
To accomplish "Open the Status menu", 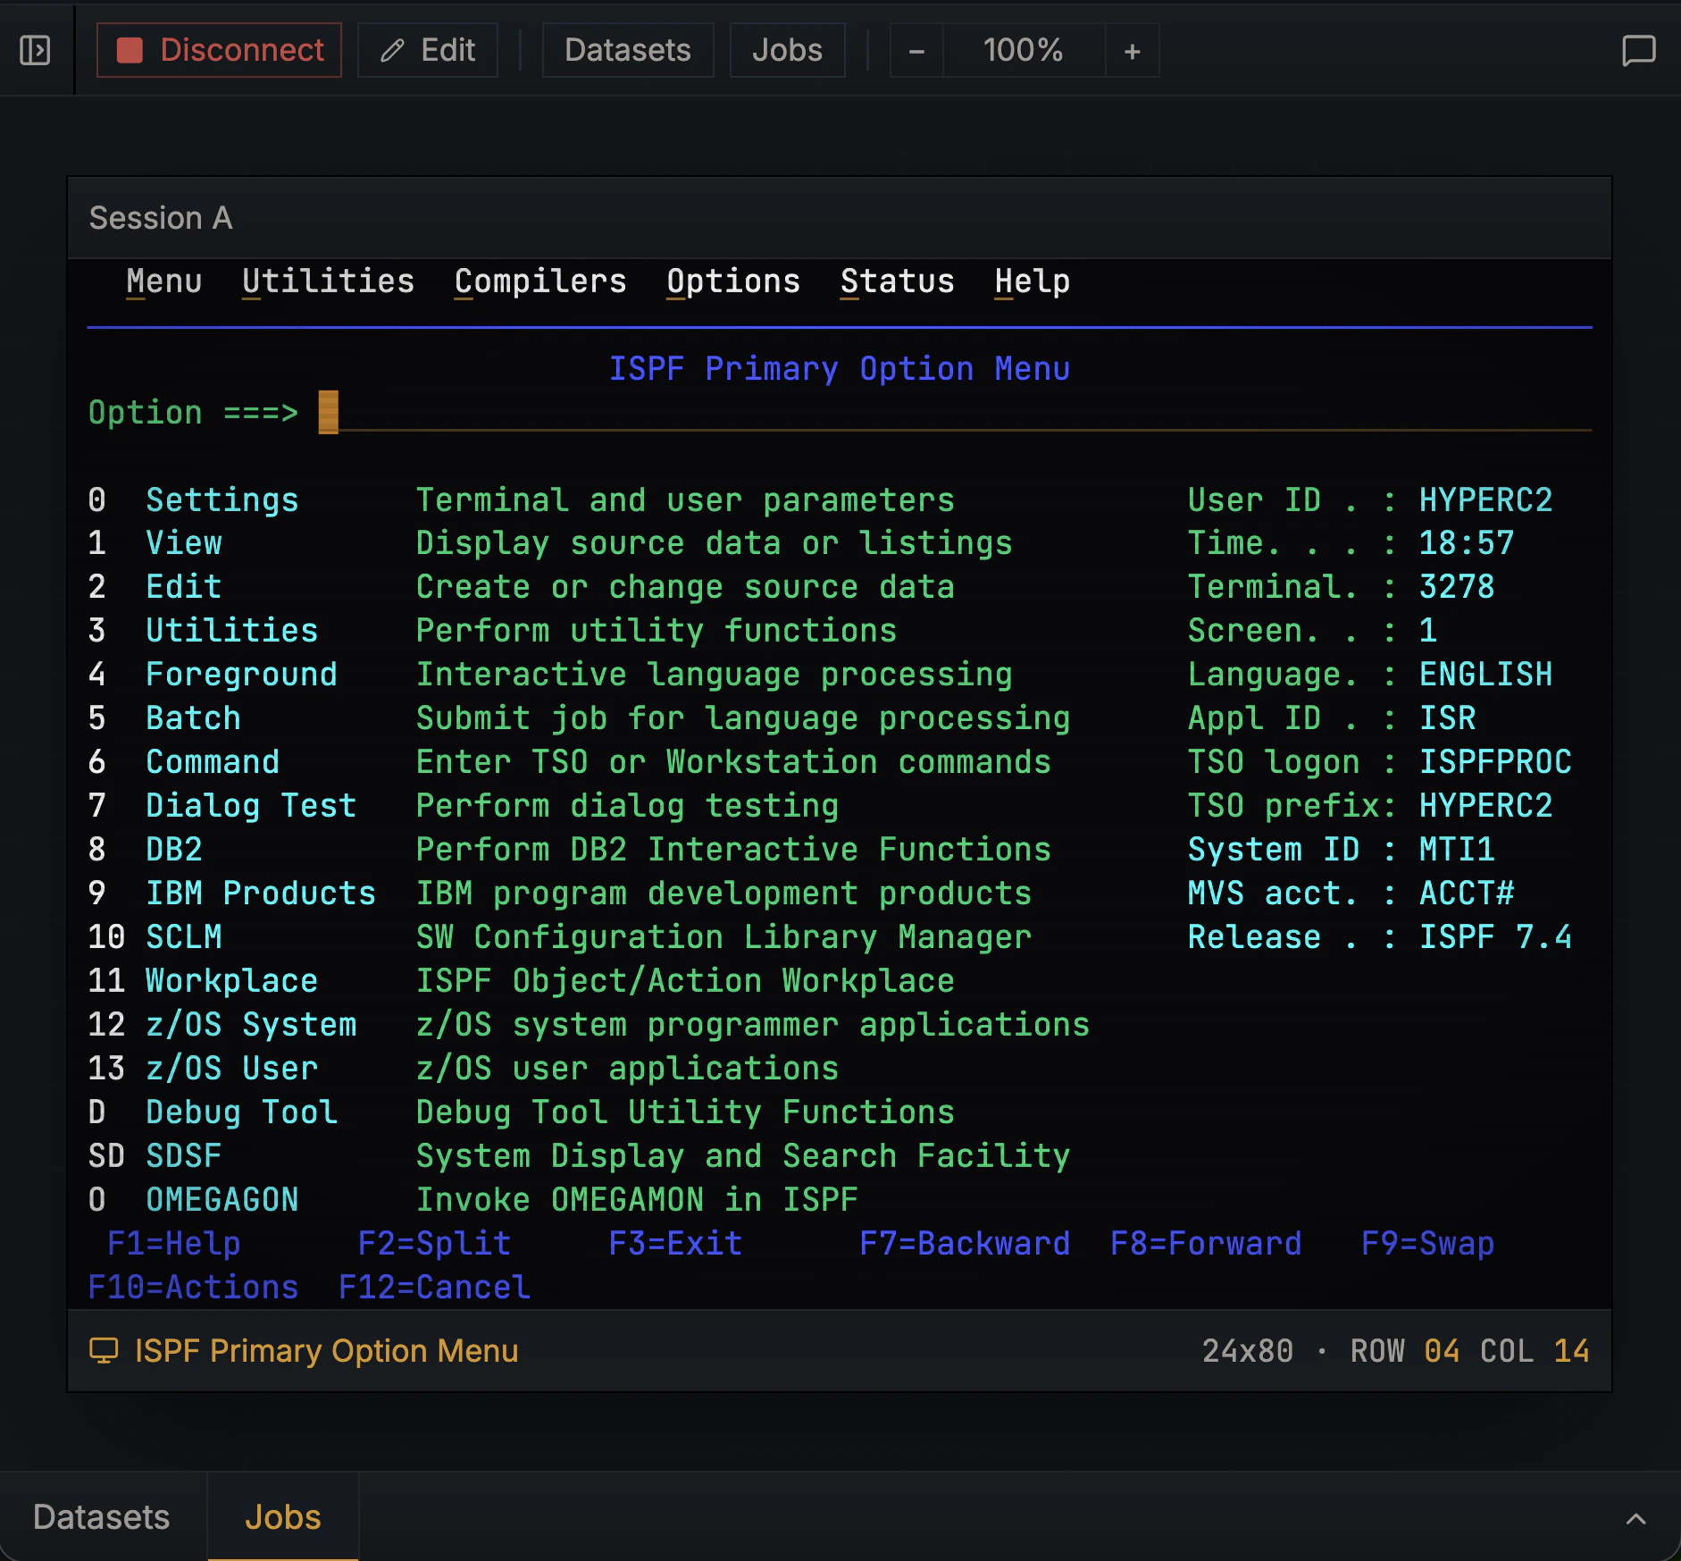I will point(897,281).
